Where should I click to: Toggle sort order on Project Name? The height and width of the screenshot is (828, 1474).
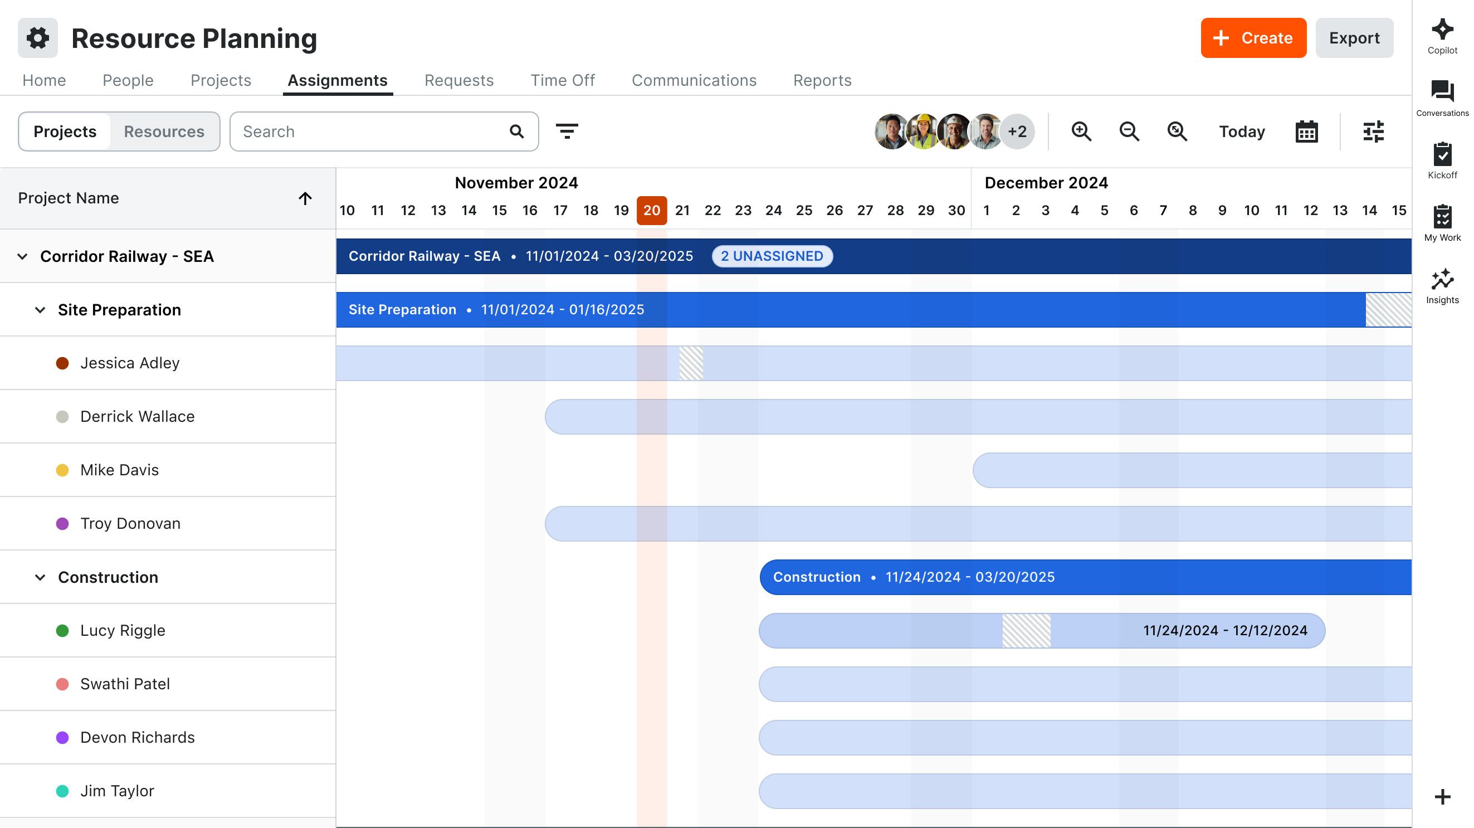306,198
